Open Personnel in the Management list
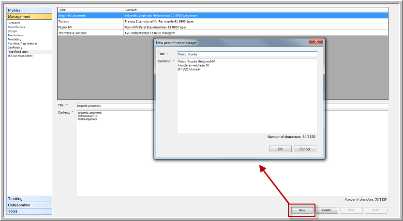403x221 pixels. pos(14,23)
